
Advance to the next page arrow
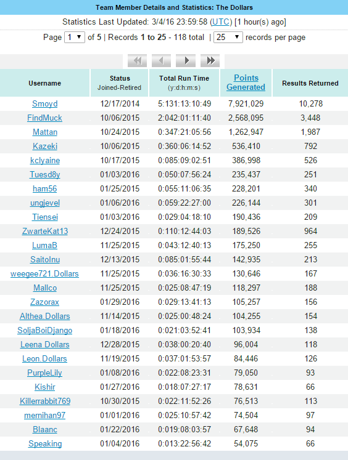(x=186, y=61)
